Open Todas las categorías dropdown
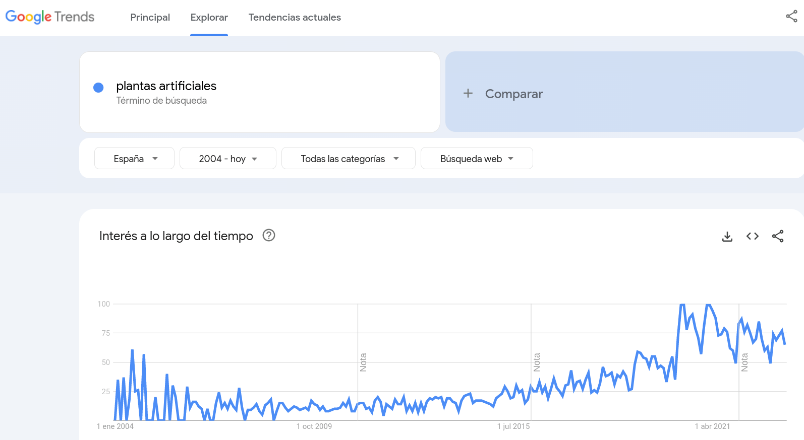Screen dimensions: 804x440 tap(349, 159)
